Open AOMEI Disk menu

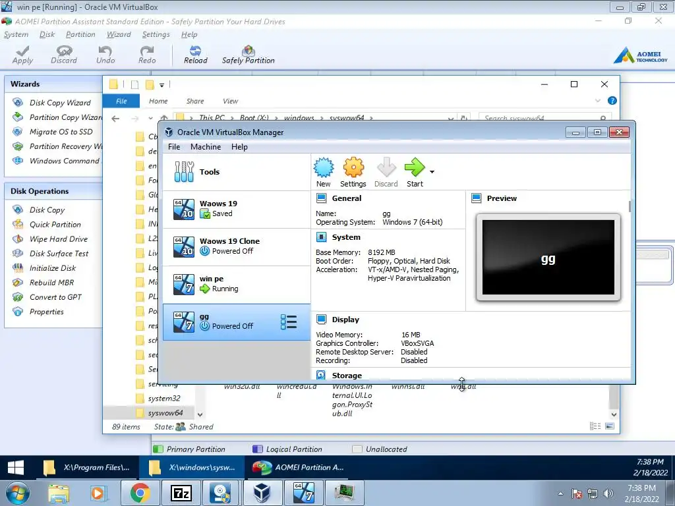(x=47, y=34)
